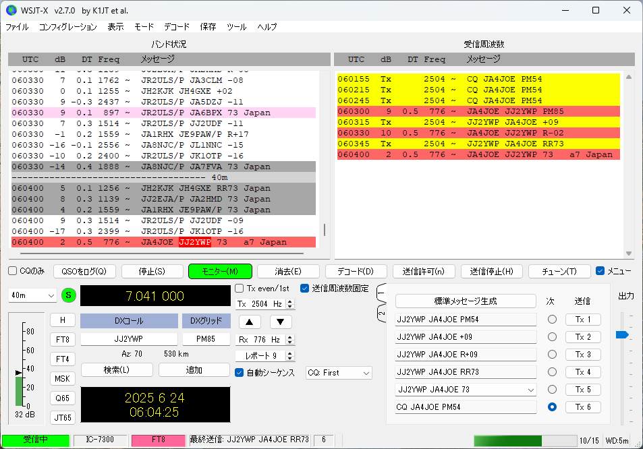This screenshot has width=643, height=449.
Task: Select the FT8 mode button
Action: (x=63, y=339)
